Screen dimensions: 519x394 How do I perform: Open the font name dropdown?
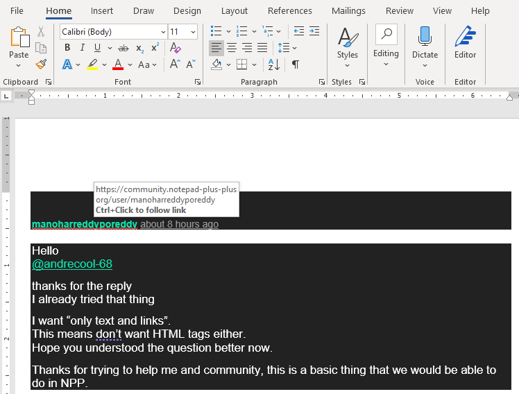(x=163, y=32)
